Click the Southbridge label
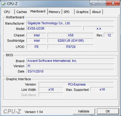Image resolution: width=121 pixels, height=116 pixels. tap(16, 41)
